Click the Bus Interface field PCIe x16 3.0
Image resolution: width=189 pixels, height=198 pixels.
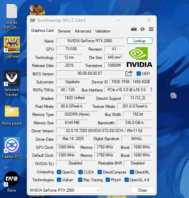click(x=127, y=90)
